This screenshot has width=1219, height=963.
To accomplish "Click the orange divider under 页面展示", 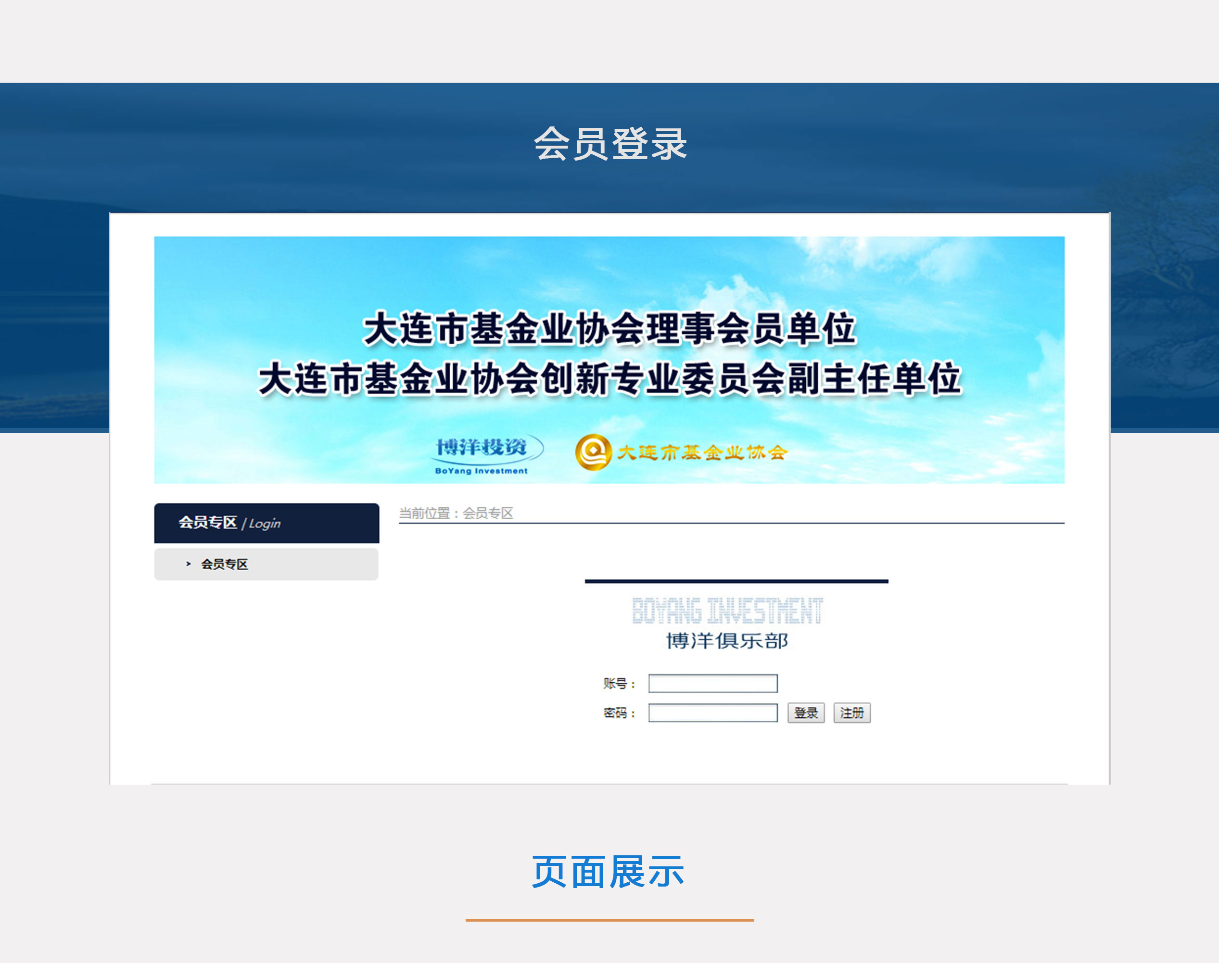I will point(609,920).
